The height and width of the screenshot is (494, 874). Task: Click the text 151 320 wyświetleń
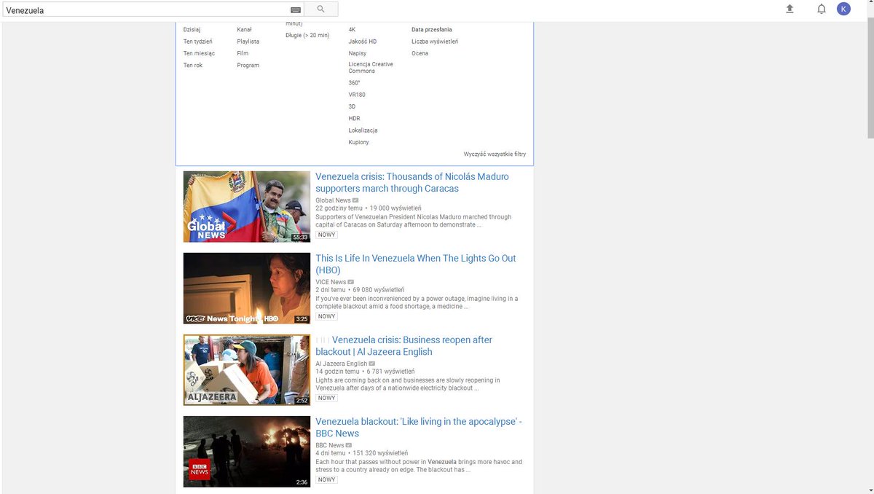[380, 453]
